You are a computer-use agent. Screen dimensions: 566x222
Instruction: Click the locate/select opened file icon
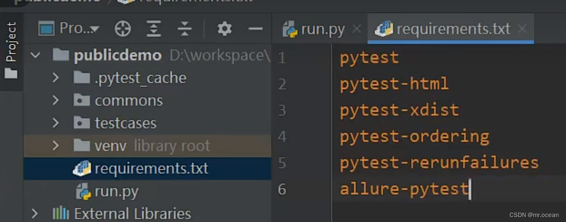[123, 29]
